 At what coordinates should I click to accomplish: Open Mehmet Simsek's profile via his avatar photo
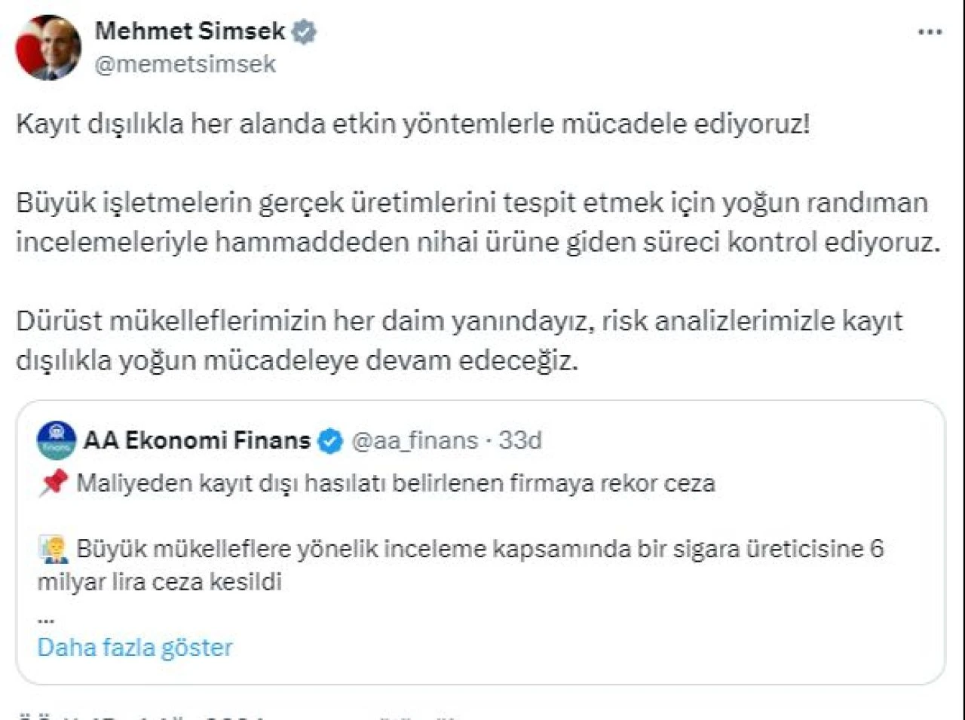[x=47, y=45]
